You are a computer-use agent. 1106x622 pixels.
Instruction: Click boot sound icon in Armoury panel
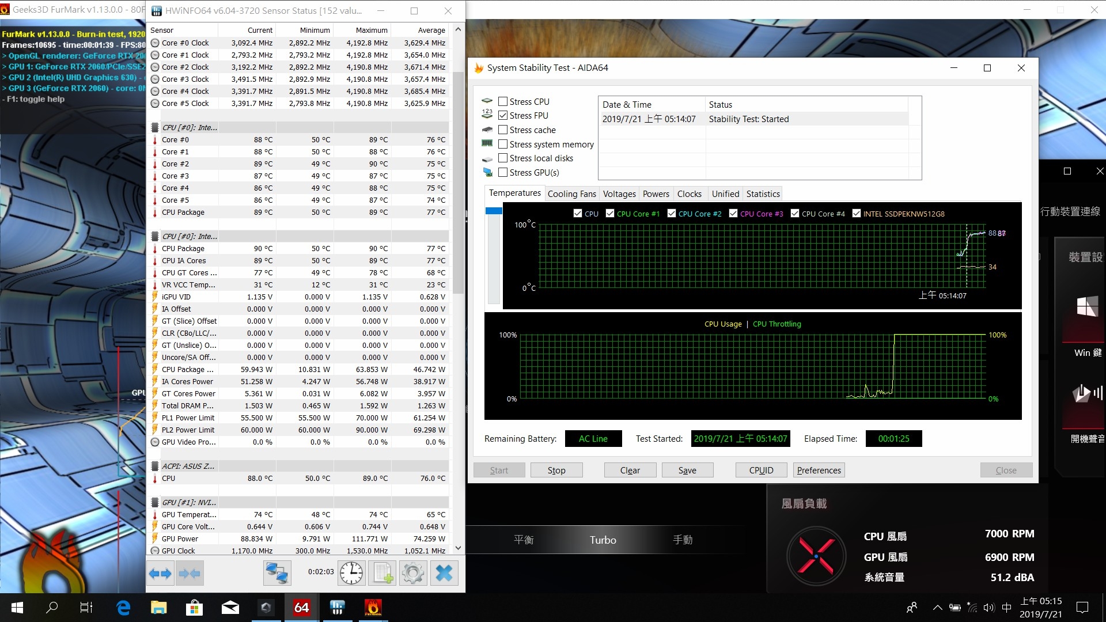tap(1088, 393)
